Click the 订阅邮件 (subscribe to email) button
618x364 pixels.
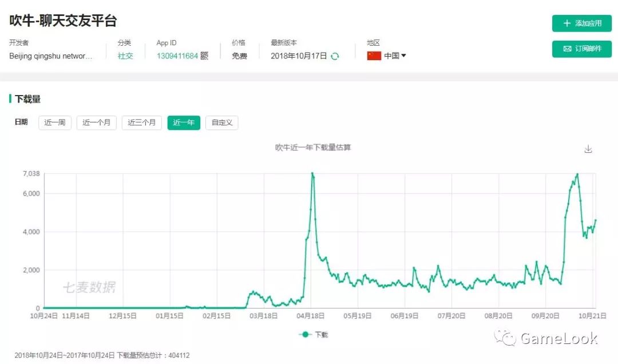pyautogui.click(x=582, y=49)
